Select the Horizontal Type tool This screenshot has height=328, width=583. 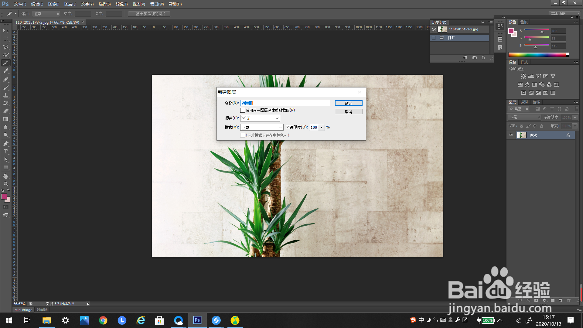[x=6, y=152]
